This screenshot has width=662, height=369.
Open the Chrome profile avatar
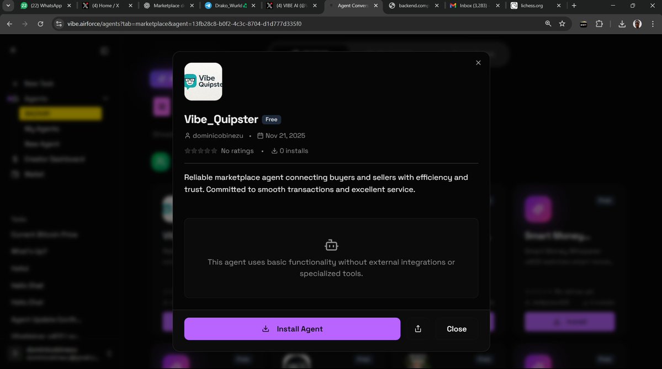point(638,24)
